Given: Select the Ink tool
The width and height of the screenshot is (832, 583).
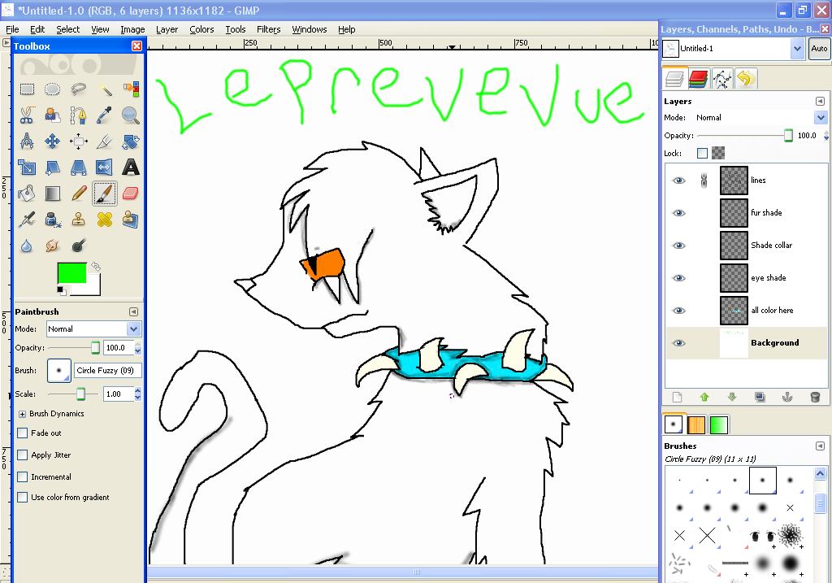Looking at the screenshot, I should 52,220.
